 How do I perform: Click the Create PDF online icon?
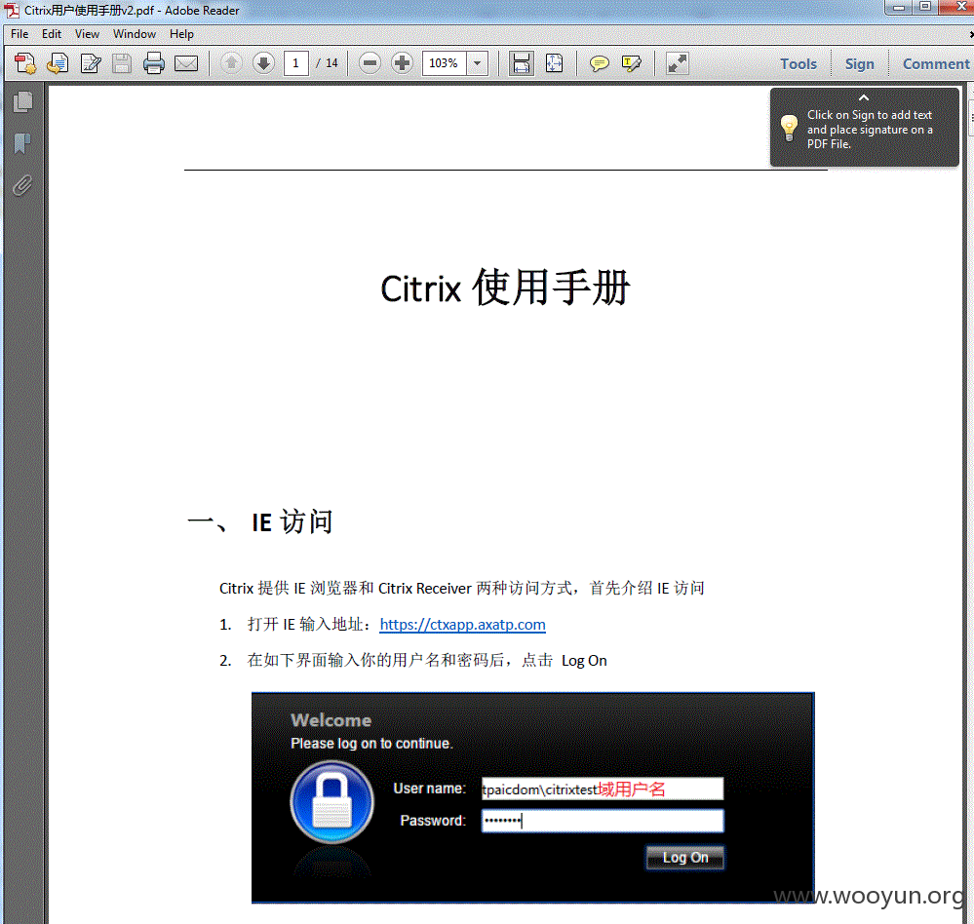point(25,63)
